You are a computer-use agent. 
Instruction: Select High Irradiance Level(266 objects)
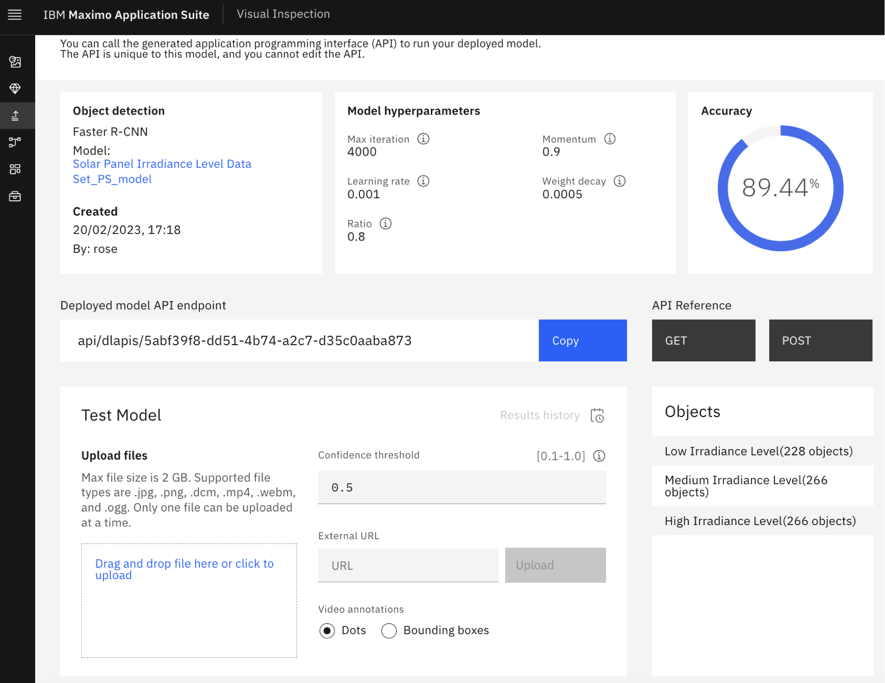[x=763, y=521]
